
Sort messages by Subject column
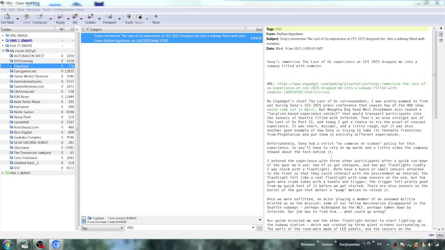click(x=167, y=30)
